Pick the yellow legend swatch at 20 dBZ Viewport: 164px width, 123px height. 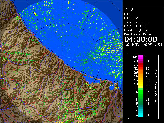141,84
